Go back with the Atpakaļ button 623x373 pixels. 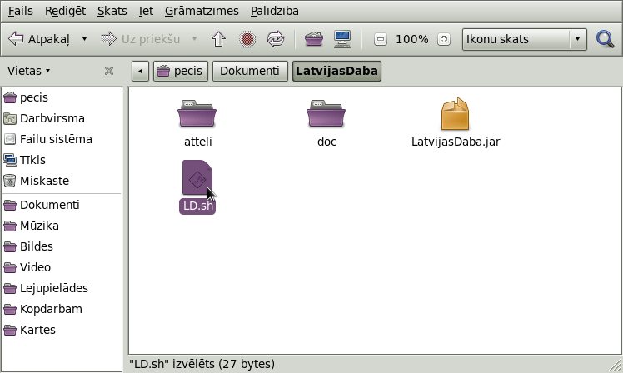(x=39, y=39)
